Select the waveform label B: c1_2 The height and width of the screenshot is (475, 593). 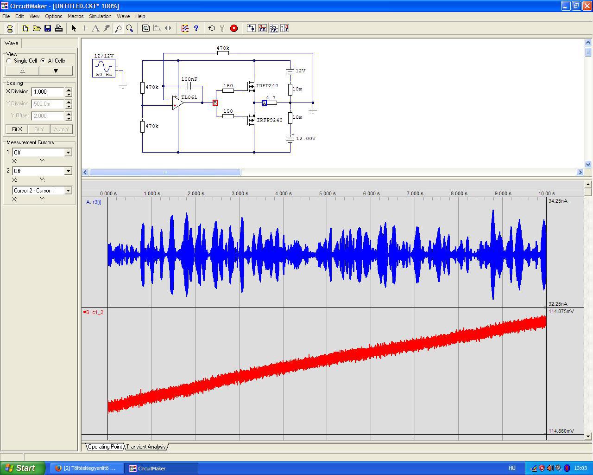[94, 312]
